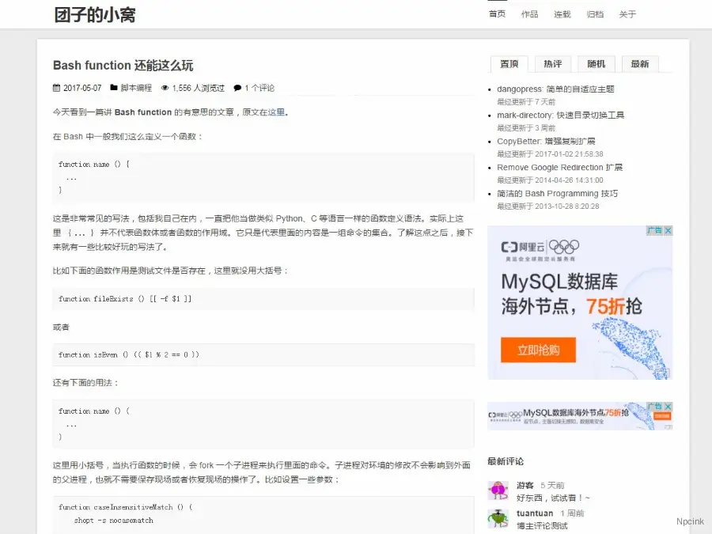Open mark-directory: 快速目录切换工具 post
The height and width of the screenshot is (534, 712).
(x=560, y=115)
